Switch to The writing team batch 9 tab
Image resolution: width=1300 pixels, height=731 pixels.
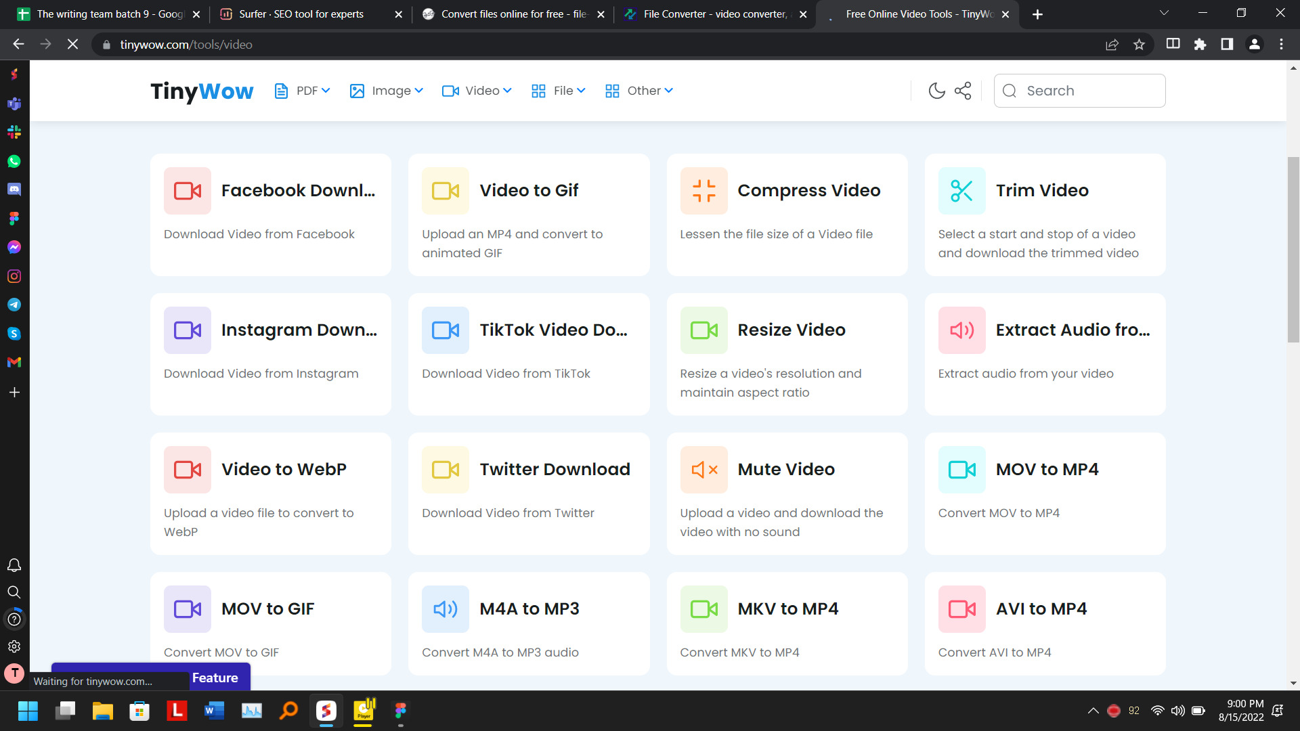click(108, 14)
